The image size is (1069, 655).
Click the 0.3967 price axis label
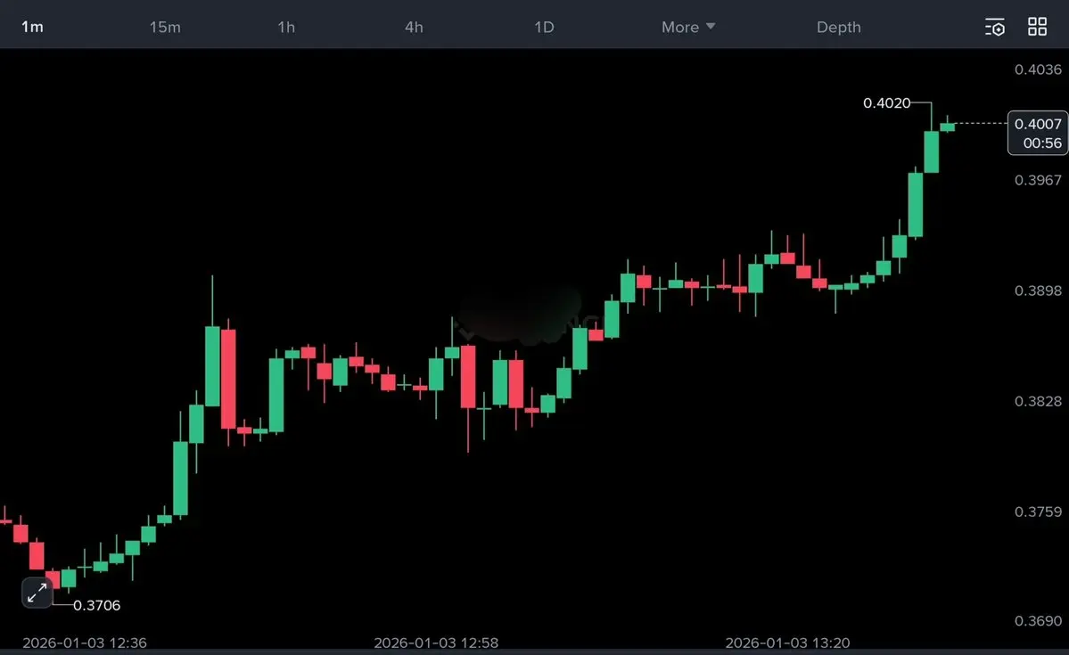[x=1038, y=180]
